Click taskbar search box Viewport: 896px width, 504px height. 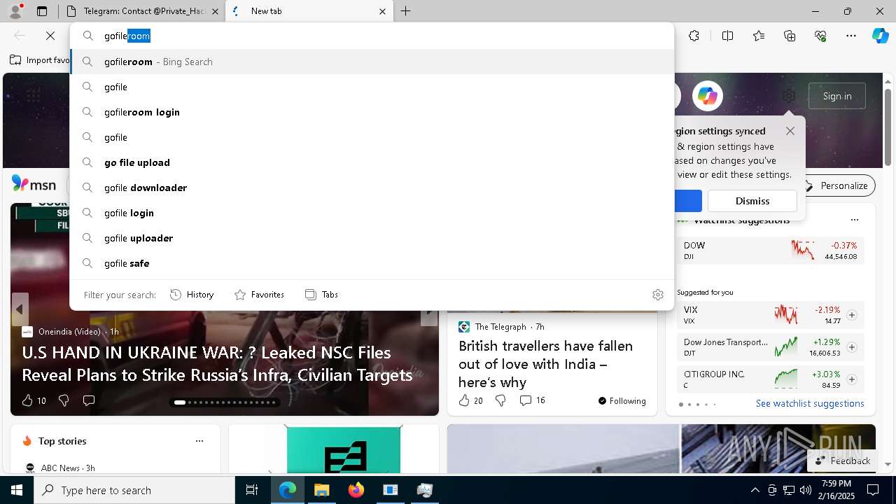click(134, 490)
